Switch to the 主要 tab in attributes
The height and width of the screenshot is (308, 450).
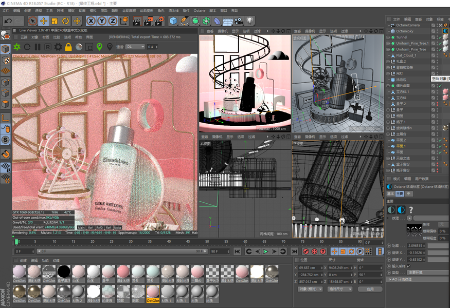pos(400,194)
